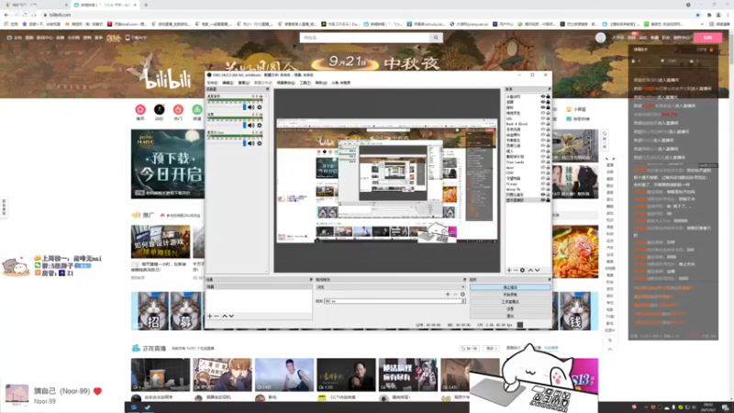Focus the bilibili search input field
This screenshot has height=413, width=734.
(365, 38)
